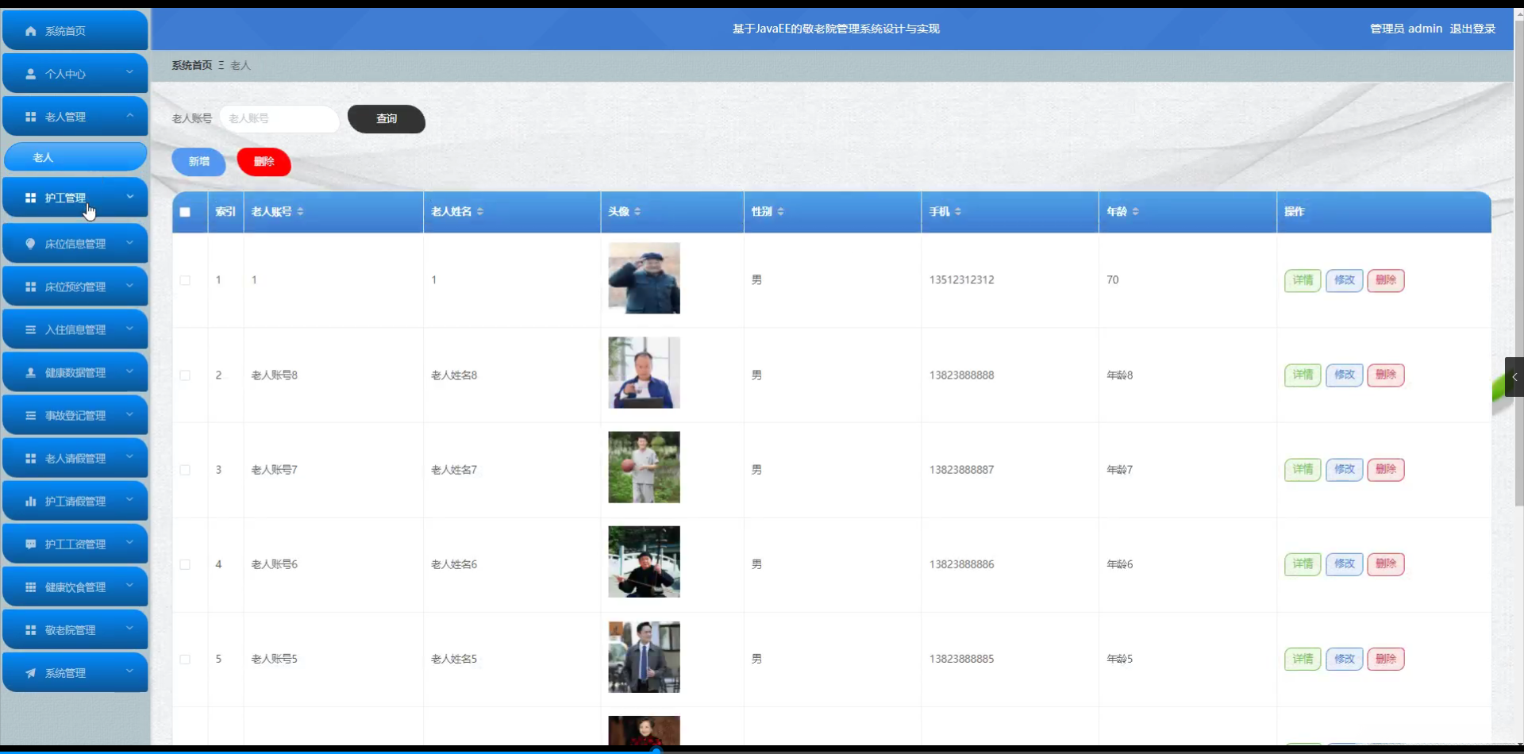Expand the 护工管理 menu chevron

[129, 196]
